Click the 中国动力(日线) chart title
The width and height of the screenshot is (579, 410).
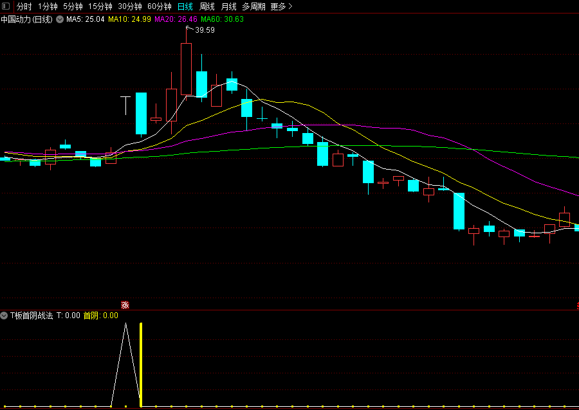coord(26,19)
